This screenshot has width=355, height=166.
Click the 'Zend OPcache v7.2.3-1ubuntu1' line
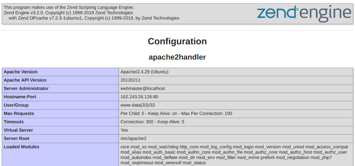(94, 18)
